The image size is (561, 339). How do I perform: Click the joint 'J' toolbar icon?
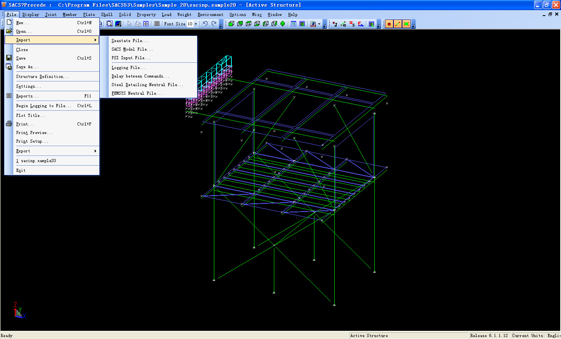coord(335,24)
